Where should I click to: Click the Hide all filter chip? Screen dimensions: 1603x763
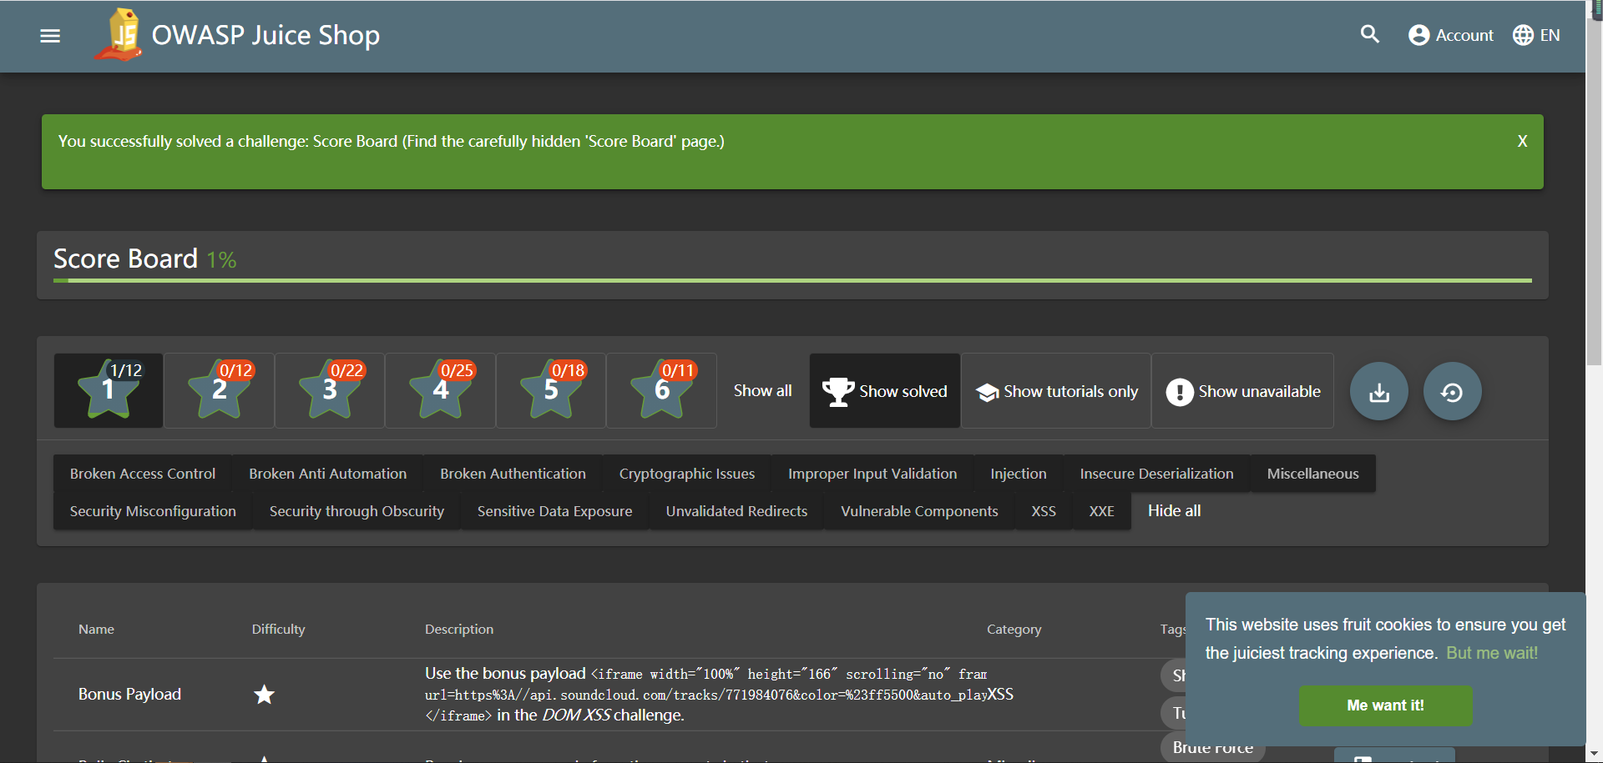pyautogui.click(x=1174, y=510)
